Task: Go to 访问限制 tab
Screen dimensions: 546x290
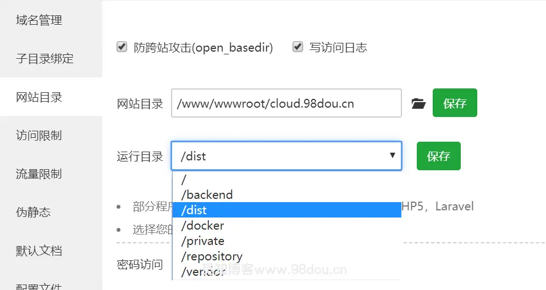Action: coord(39,136)
